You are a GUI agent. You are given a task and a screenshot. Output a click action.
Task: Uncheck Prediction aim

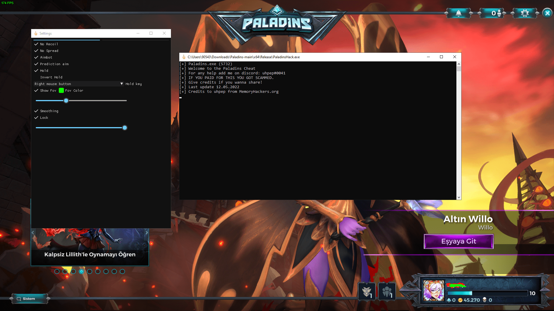36,64
